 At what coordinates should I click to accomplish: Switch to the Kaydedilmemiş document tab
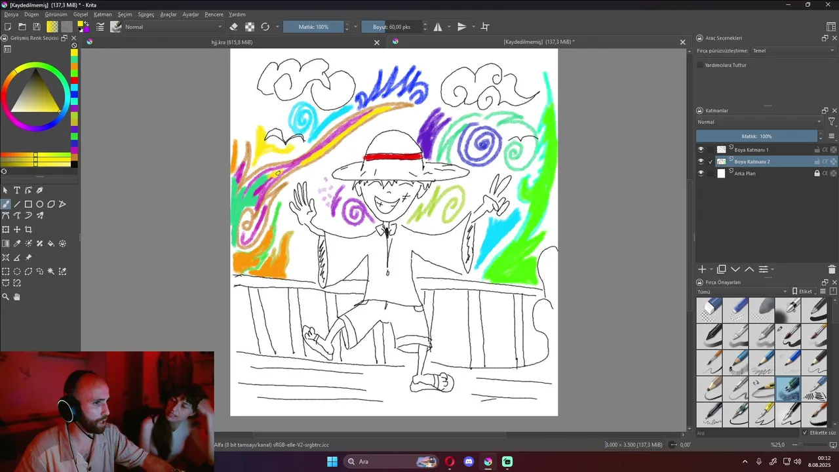pos(539,42)
